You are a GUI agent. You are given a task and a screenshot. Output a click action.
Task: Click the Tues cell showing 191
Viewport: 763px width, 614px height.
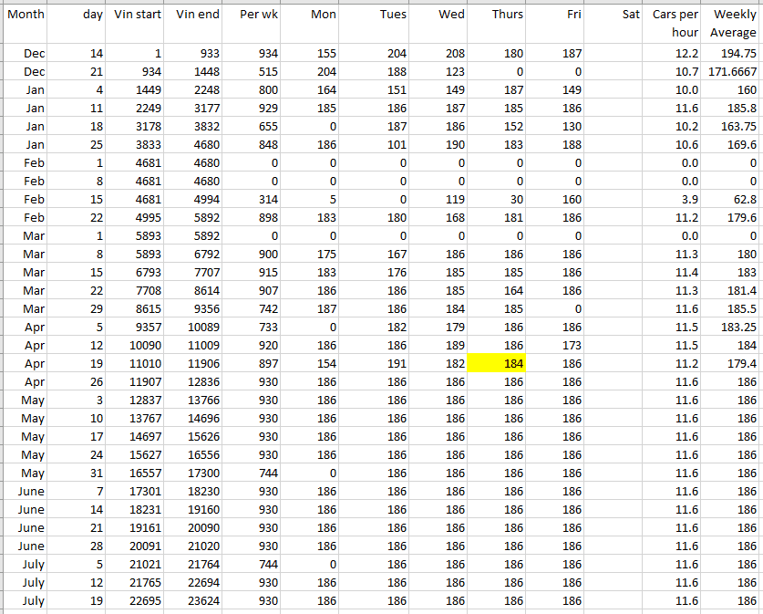point(374,363)
